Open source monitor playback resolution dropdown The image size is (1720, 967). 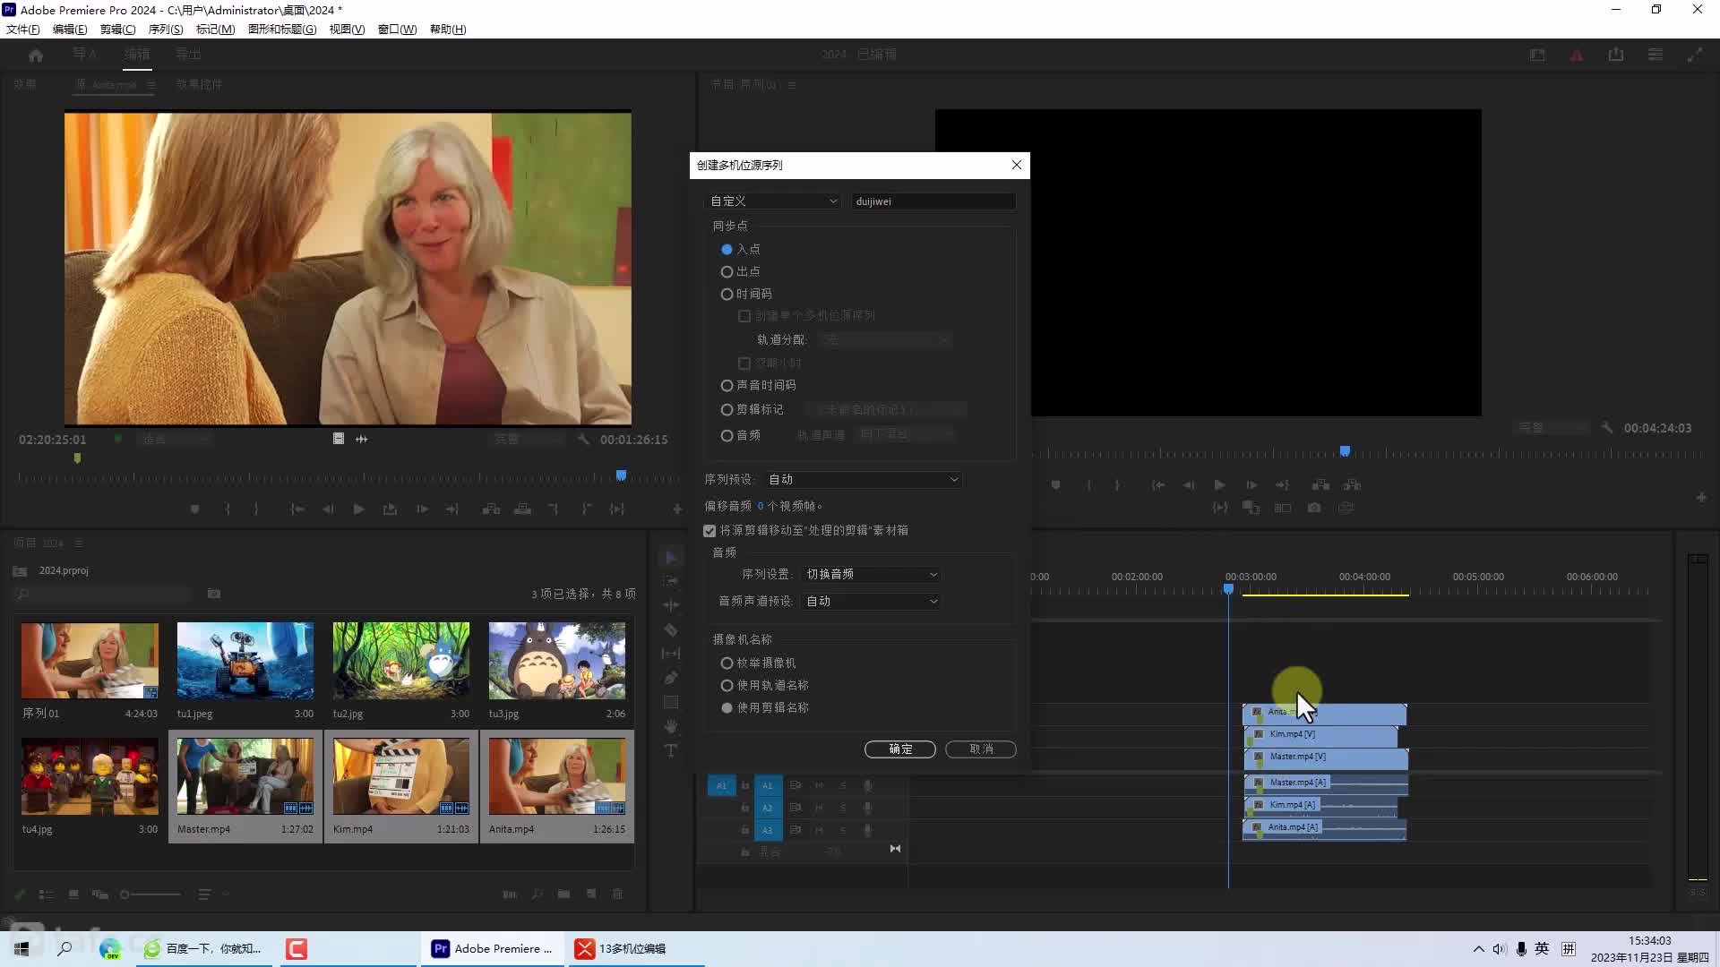pos(529,440)
